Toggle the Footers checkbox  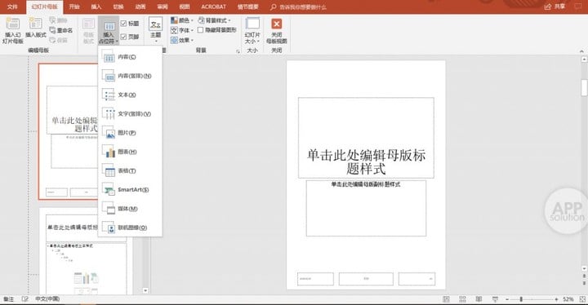pos(123,37)
